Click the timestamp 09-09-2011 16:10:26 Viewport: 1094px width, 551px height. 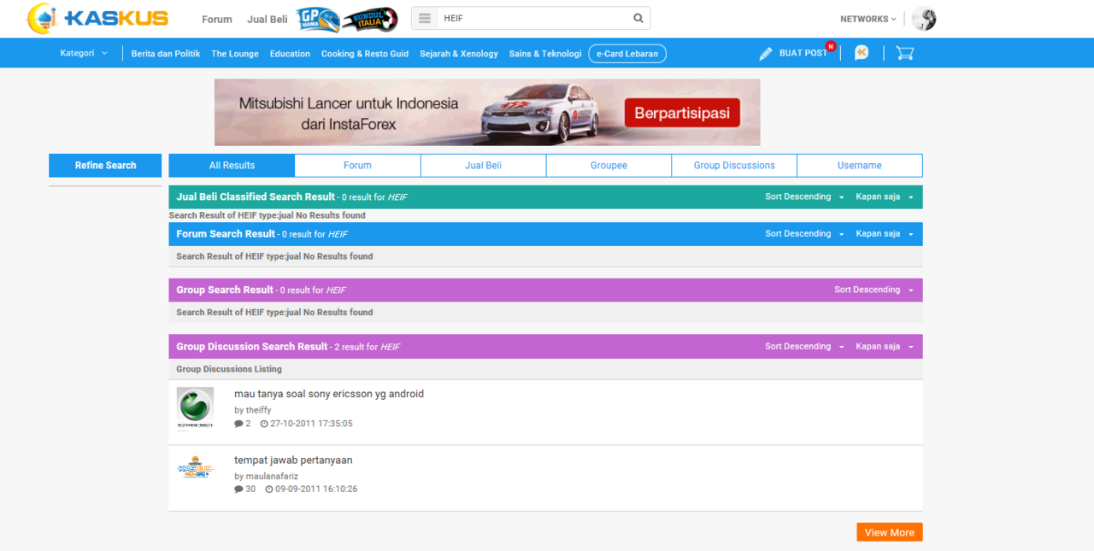(x=316, y=489)
